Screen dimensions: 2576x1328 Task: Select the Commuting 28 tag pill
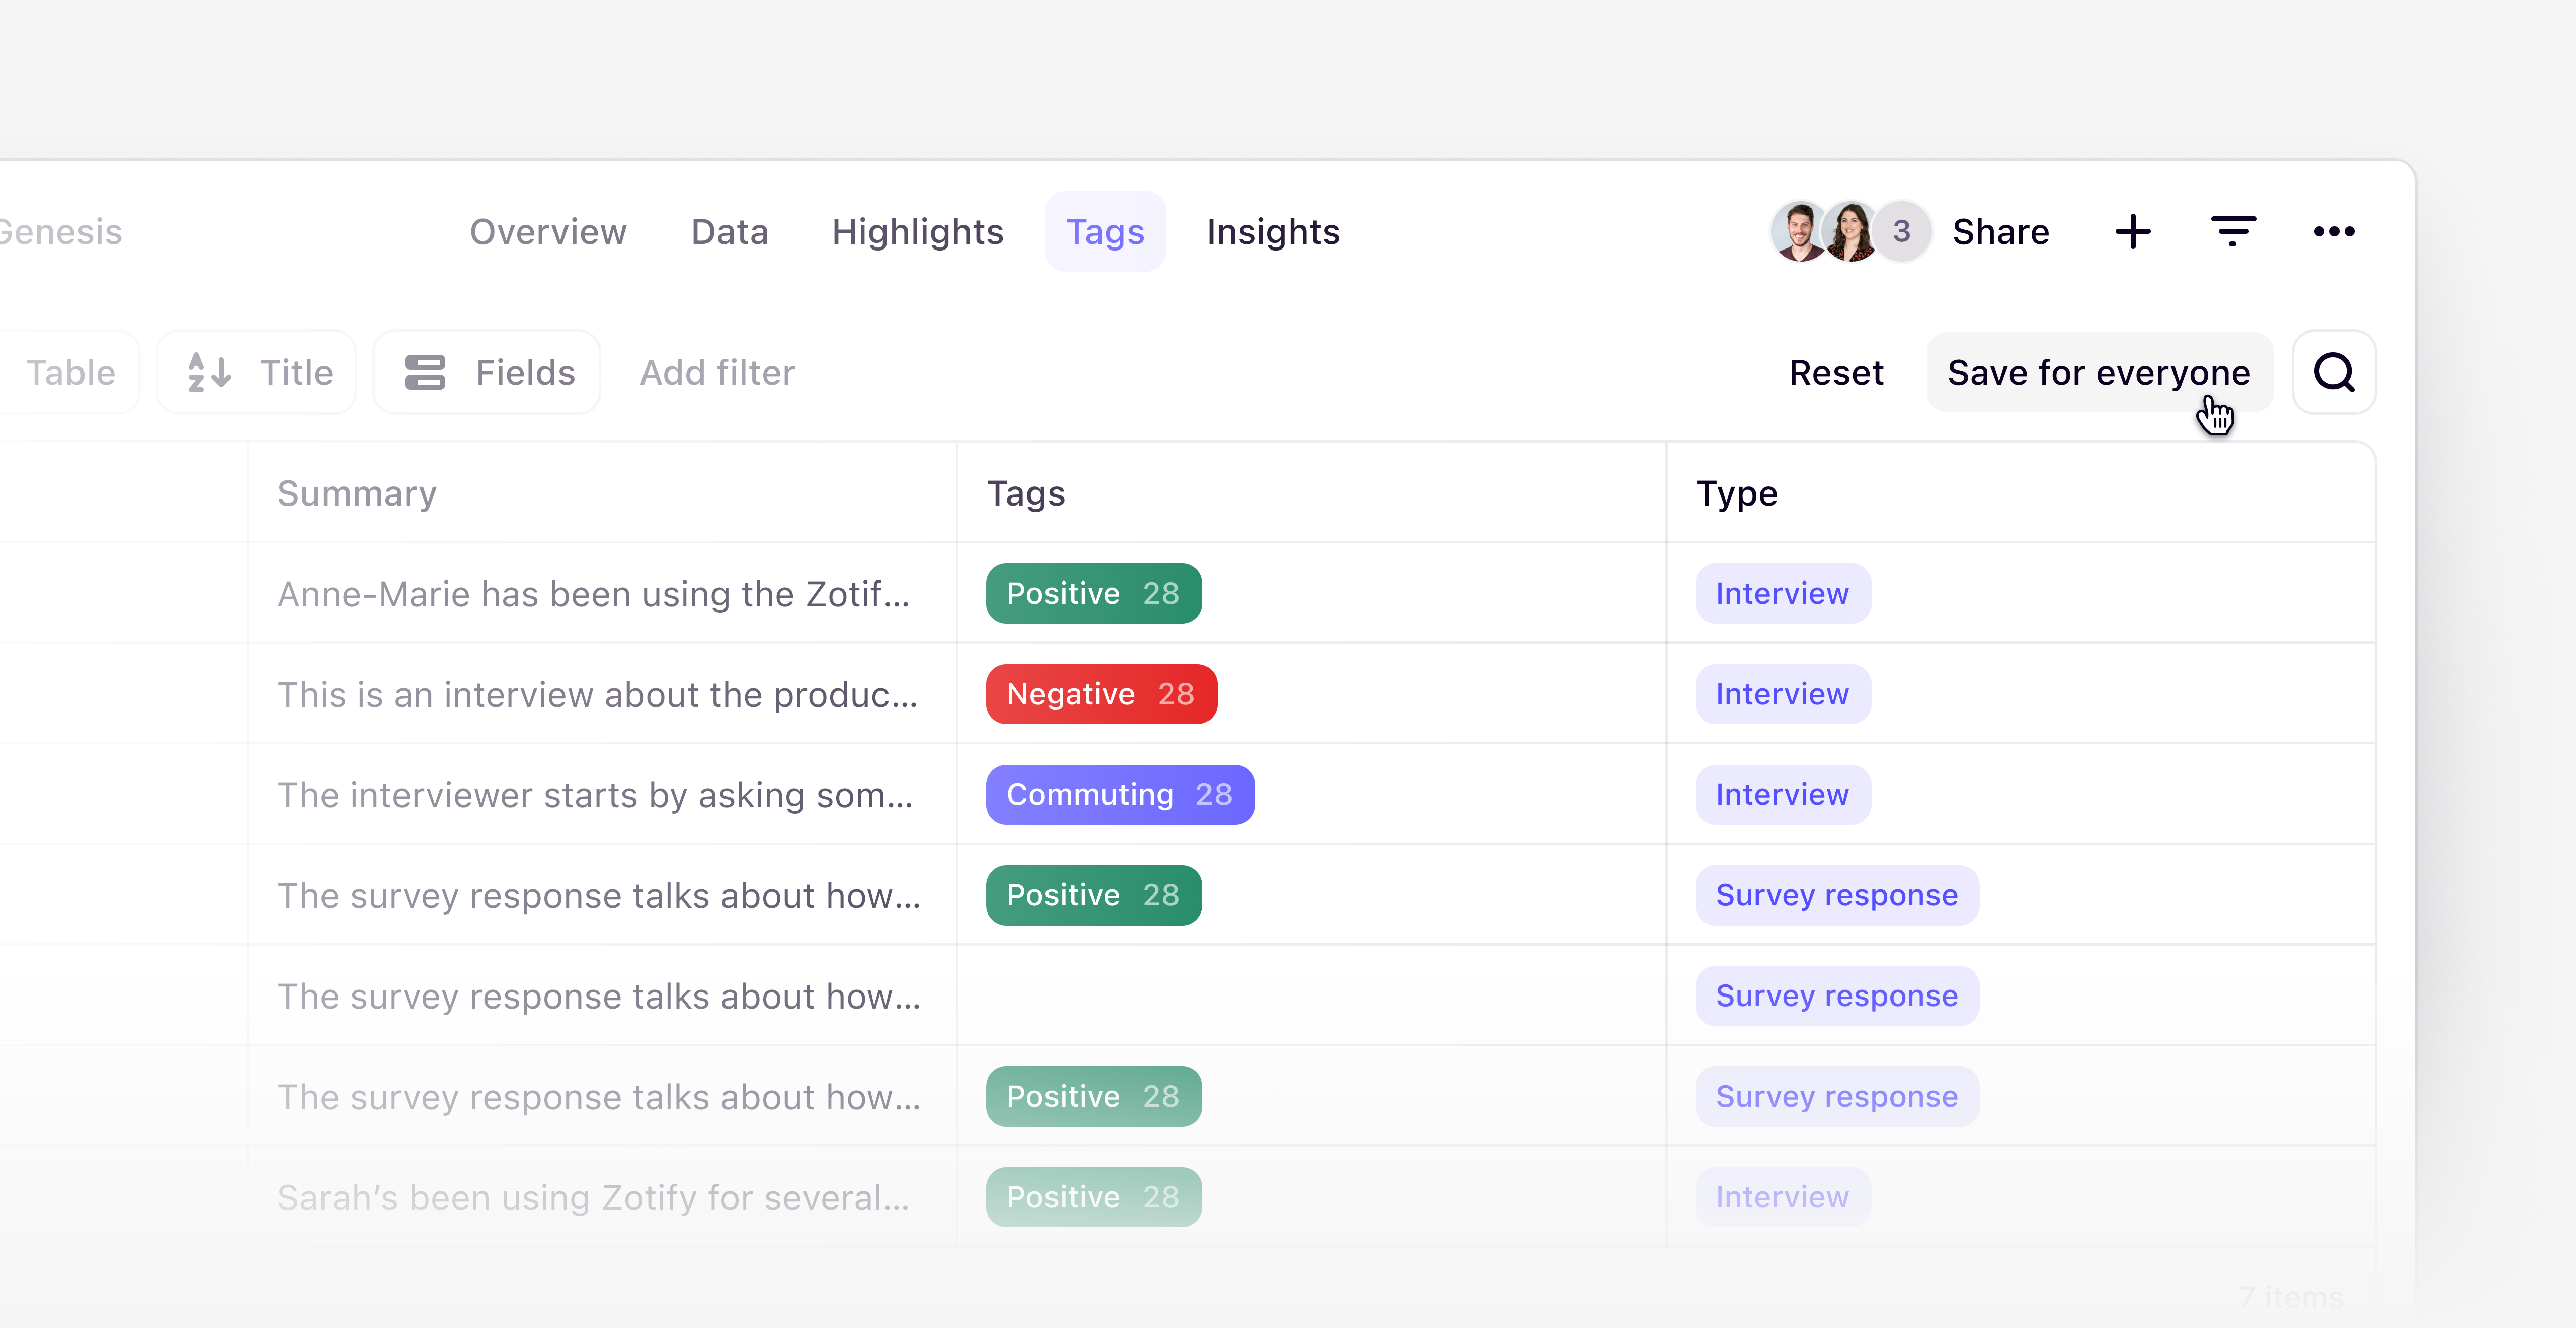(x=1119, y=794)
